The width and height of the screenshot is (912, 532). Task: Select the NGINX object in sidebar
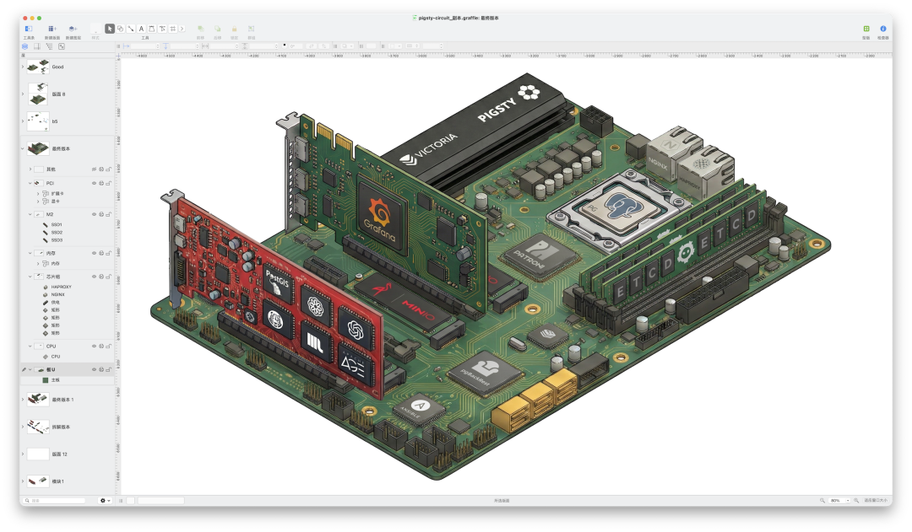(x=57, y=294)
